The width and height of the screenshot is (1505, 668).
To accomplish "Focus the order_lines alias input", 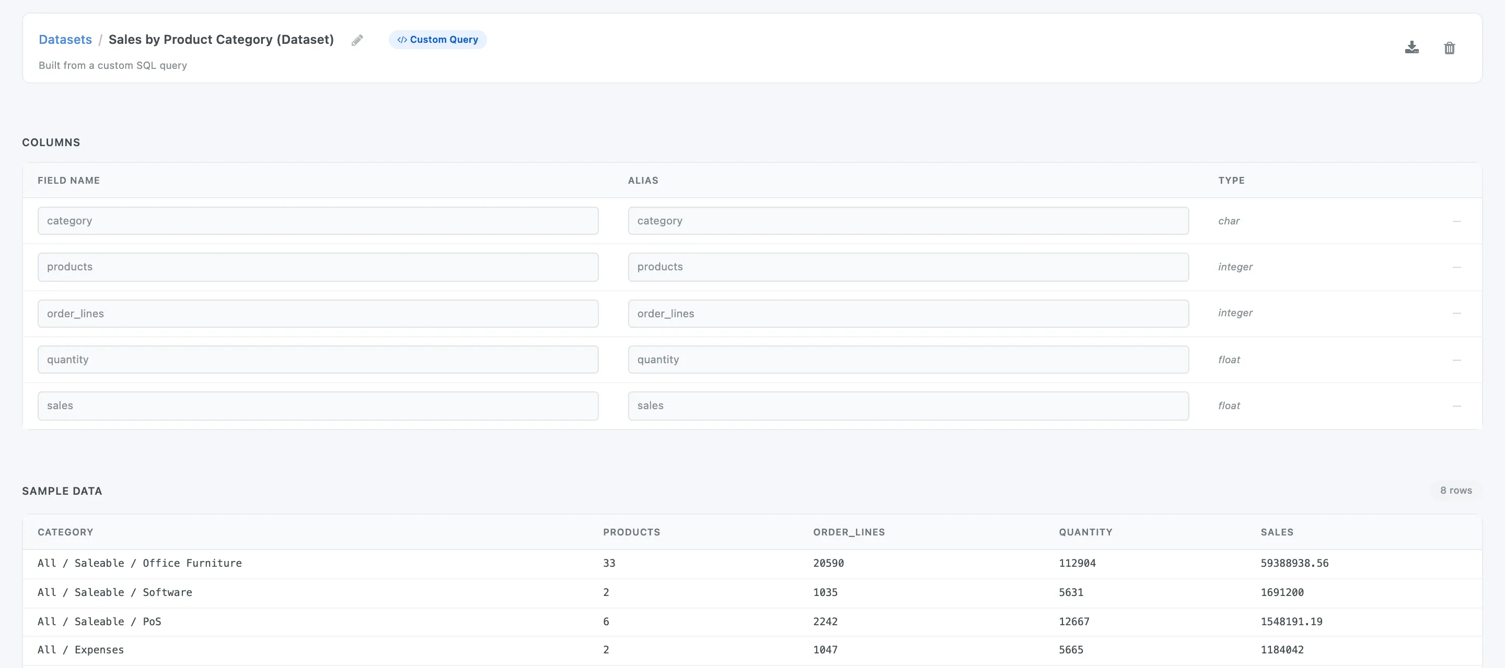I will click(908, 313).
